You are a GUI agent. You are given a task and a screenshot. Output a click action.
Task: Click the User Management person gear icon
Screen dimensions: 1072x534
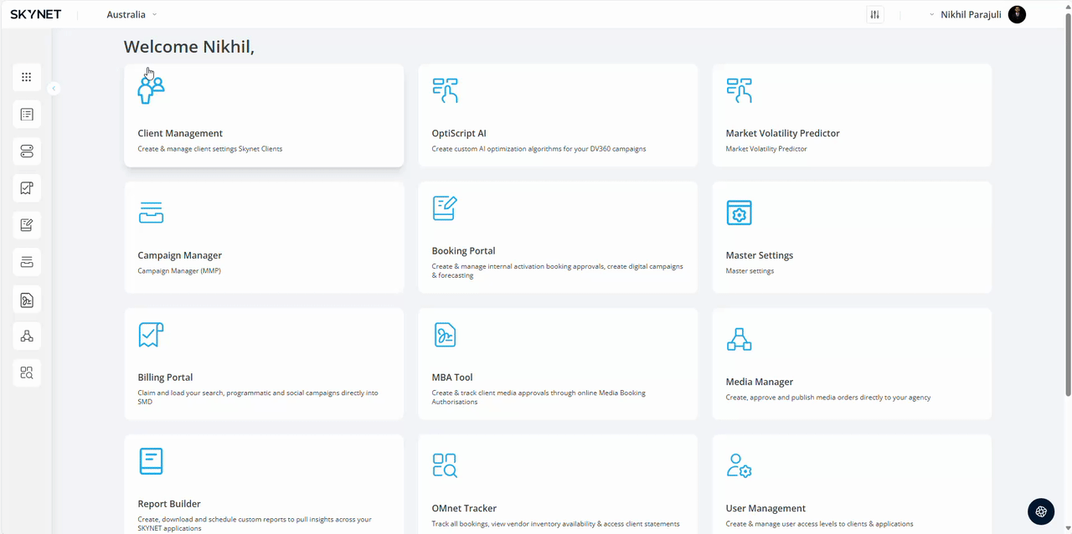pyautogui.click(x=739, y=465)
